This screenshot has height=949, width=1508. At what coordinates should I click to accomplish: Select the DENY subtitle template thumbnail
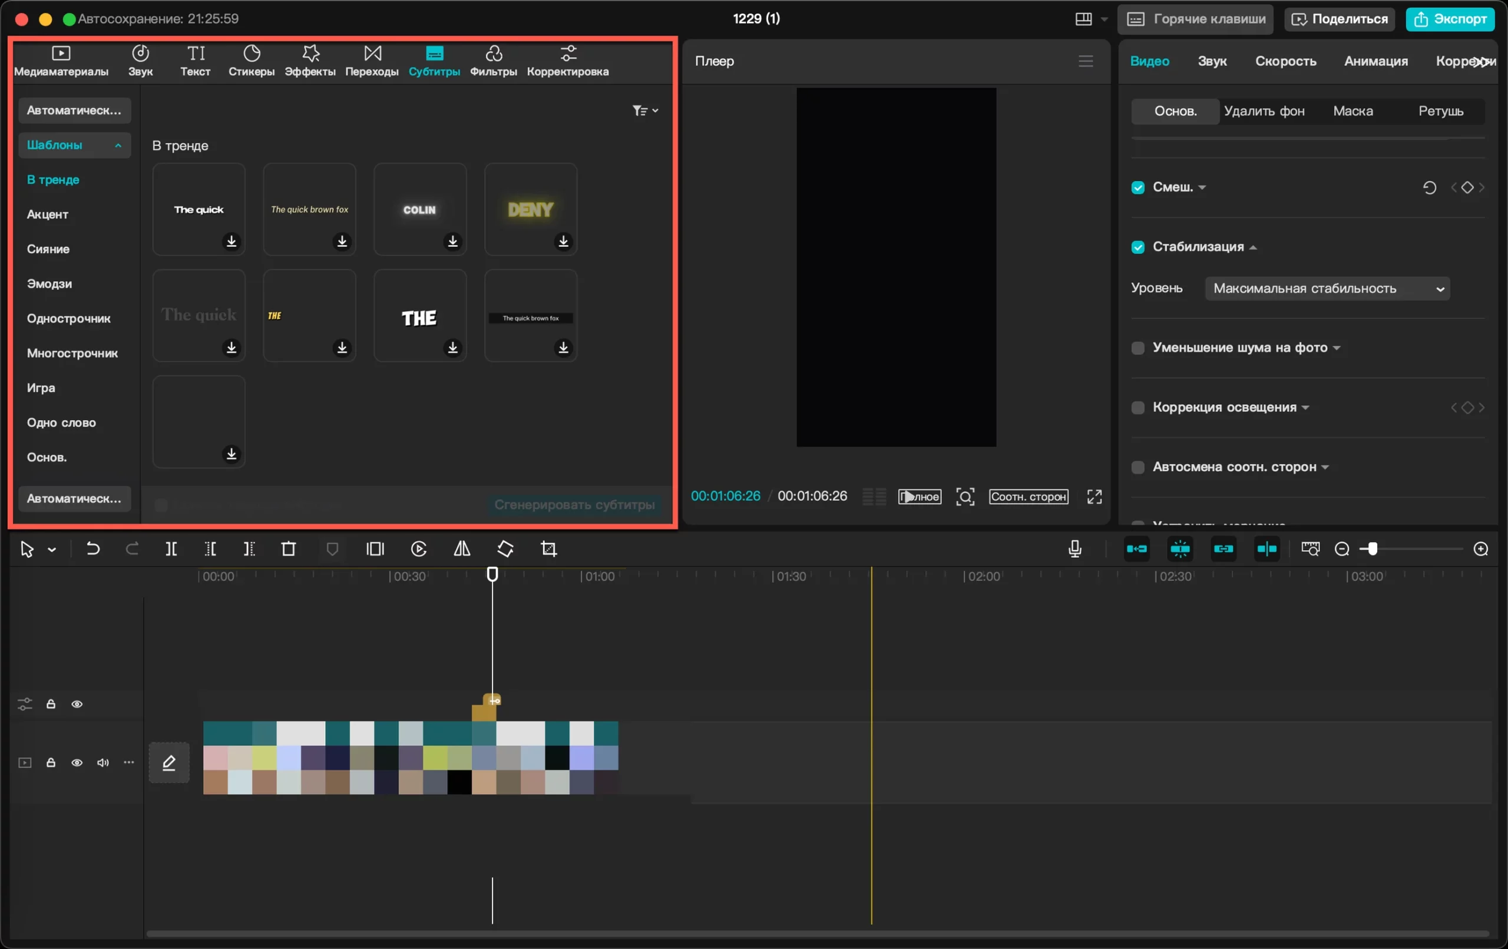tap(530, 209)
